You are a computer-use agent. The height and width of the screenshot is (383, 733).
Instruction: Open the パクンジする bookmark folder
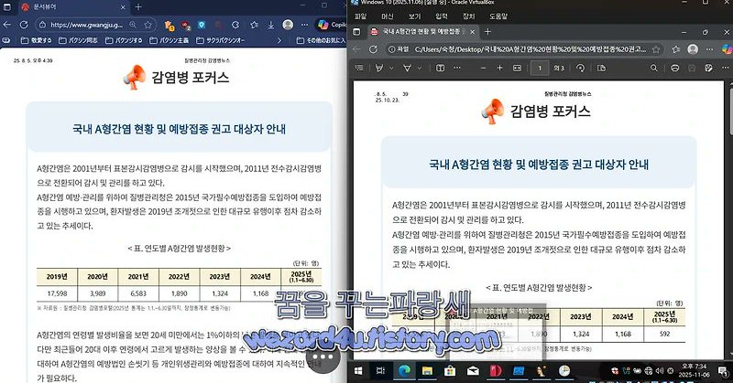click(124, 40)
